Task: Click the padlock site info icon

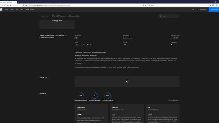Action: pos(26,5)
